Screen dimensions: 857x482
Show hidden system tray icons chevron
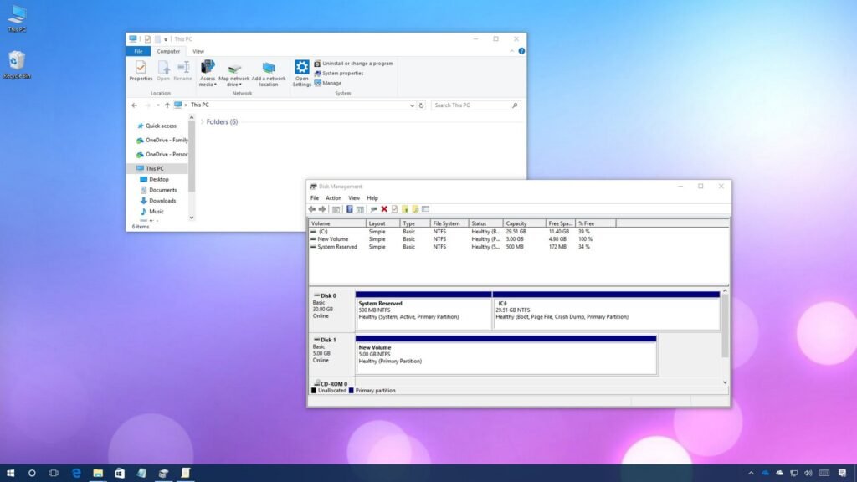tap(751, 473)
